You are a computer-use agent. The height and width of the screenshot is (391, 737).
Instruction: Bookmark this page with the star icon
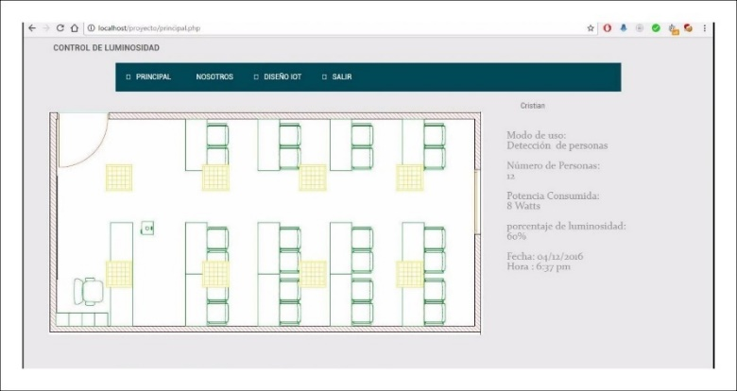(591, 28)
